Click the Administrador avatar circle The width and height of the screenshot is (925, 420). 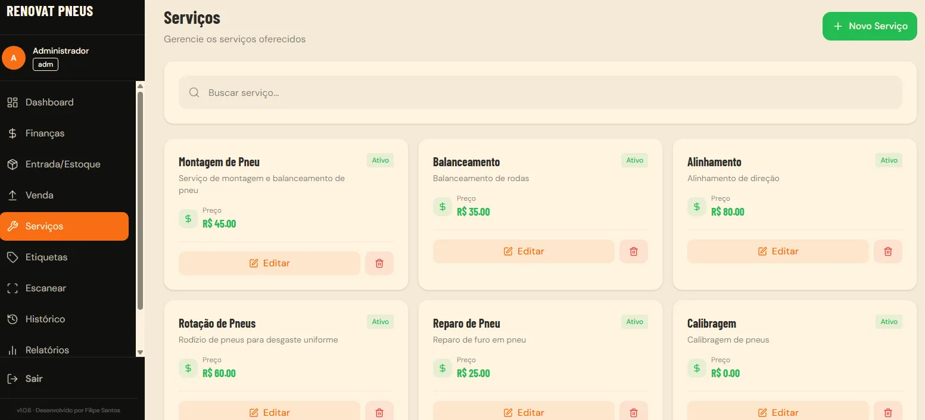pyautogui.click(x=14, y=58)
